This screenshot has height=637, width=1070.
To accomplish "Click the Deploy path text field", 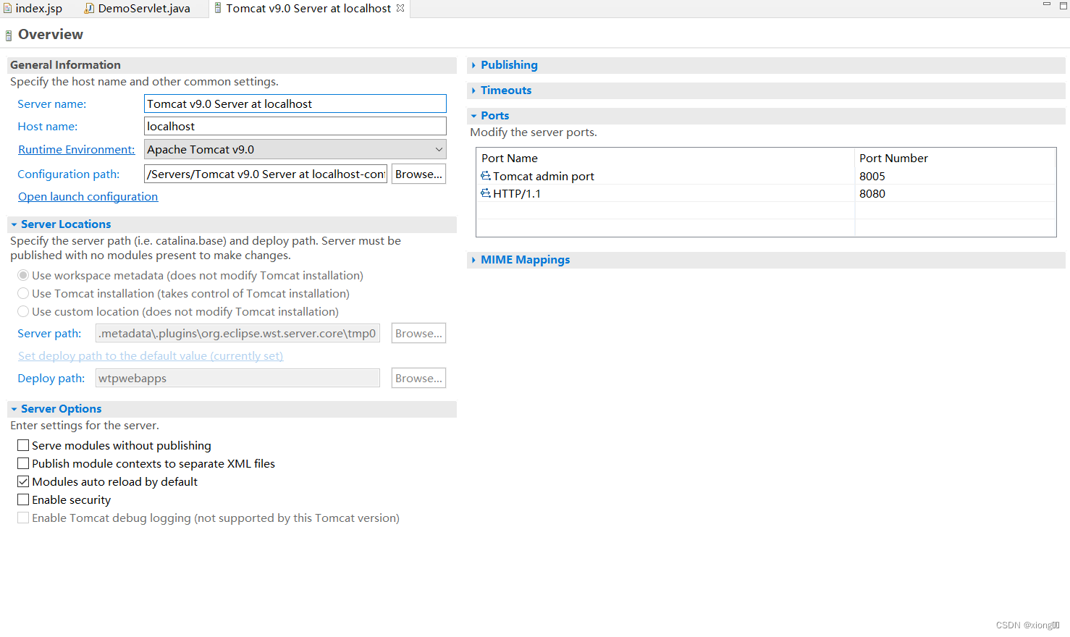I will 237,378.
